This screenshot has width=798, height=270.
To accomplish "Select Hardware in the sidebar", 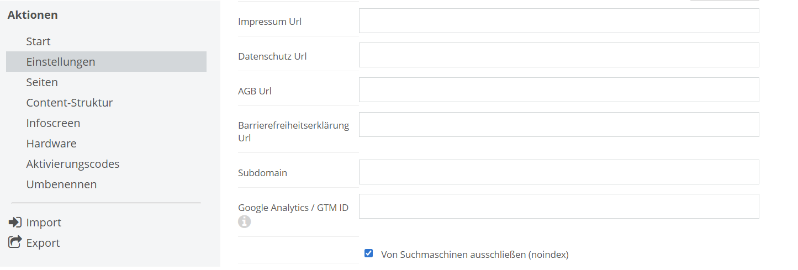I will pyautogui.click(x=51, y=144).
